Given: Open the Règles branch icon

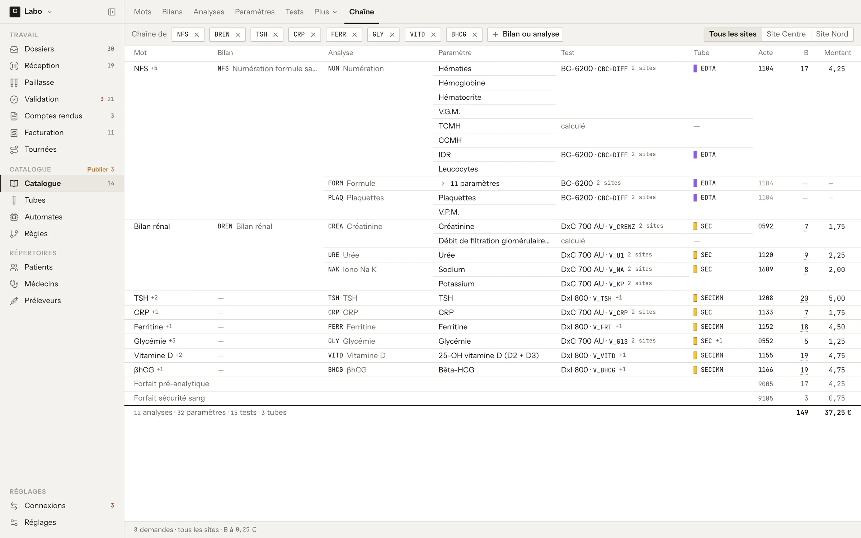Looking at the screenshot, I should (14, 234).
